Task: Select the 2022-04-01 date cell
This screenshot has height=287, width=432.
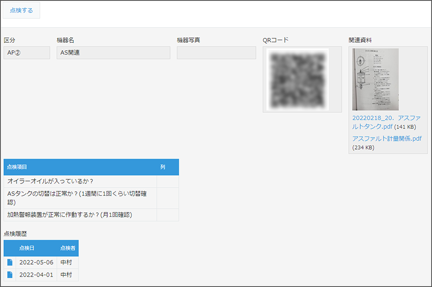Action: (x=36, y=275)
